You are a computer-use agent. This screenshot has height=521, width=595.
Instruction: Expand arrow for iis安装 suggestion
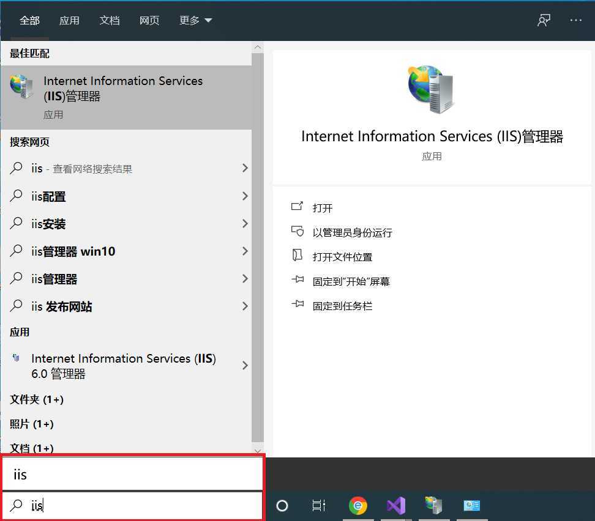point(245,224)
